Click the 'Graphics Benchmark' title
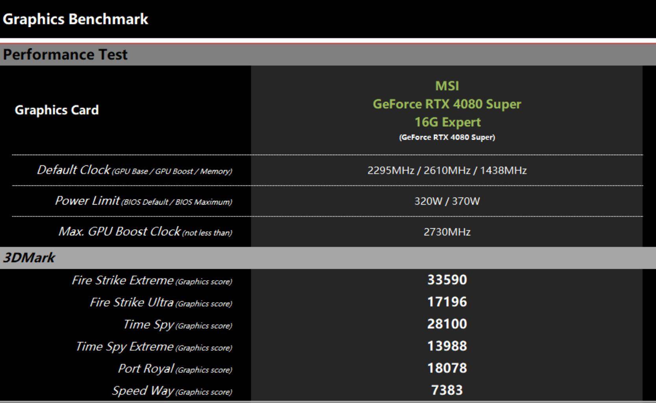656x403 pixels. coord(75,19)
